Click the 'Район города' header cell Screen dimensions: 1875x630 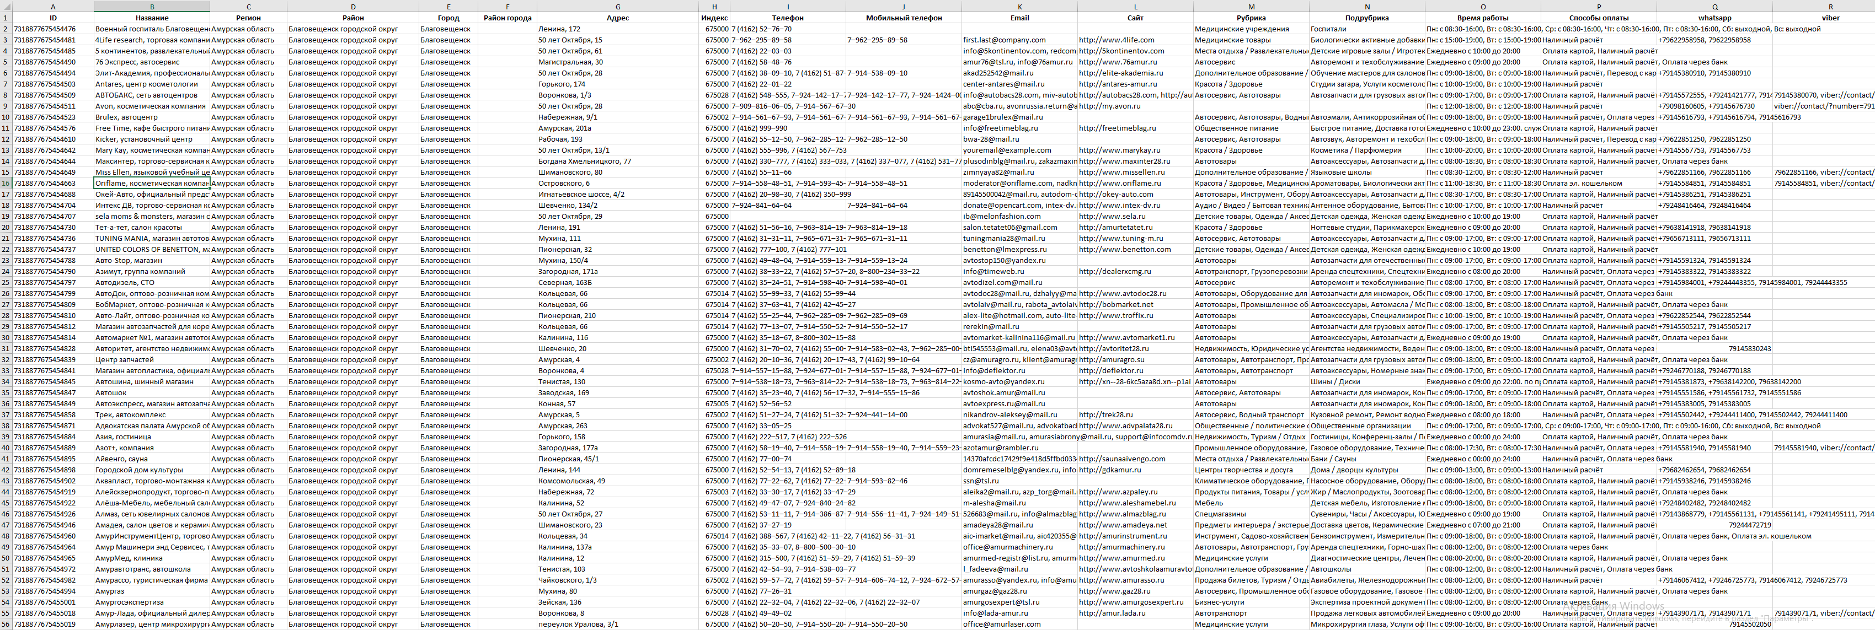508,18
